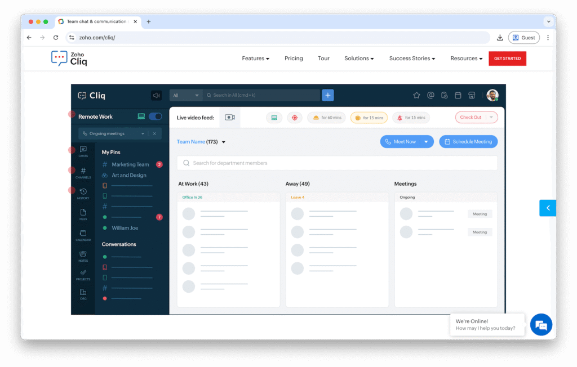Click the search for department members field

(x=337, y=163)
